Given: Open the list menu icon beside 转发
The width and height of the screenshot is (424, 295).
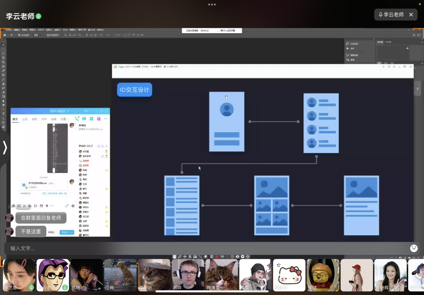Looking at the screenshot, I should (x=65, y=193).
